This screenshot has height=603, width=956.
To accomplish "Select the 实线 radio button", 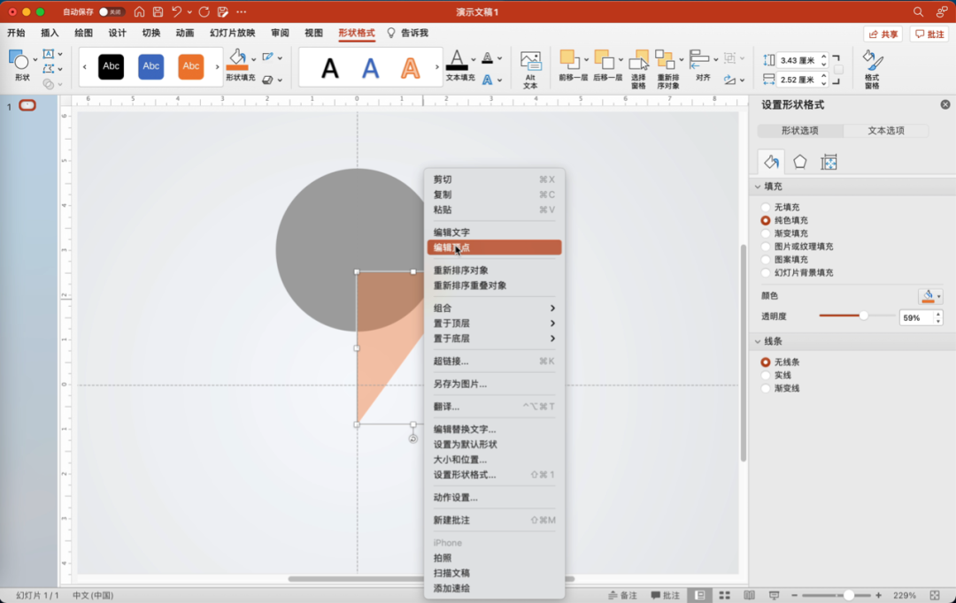I will [x=766, y=375].
